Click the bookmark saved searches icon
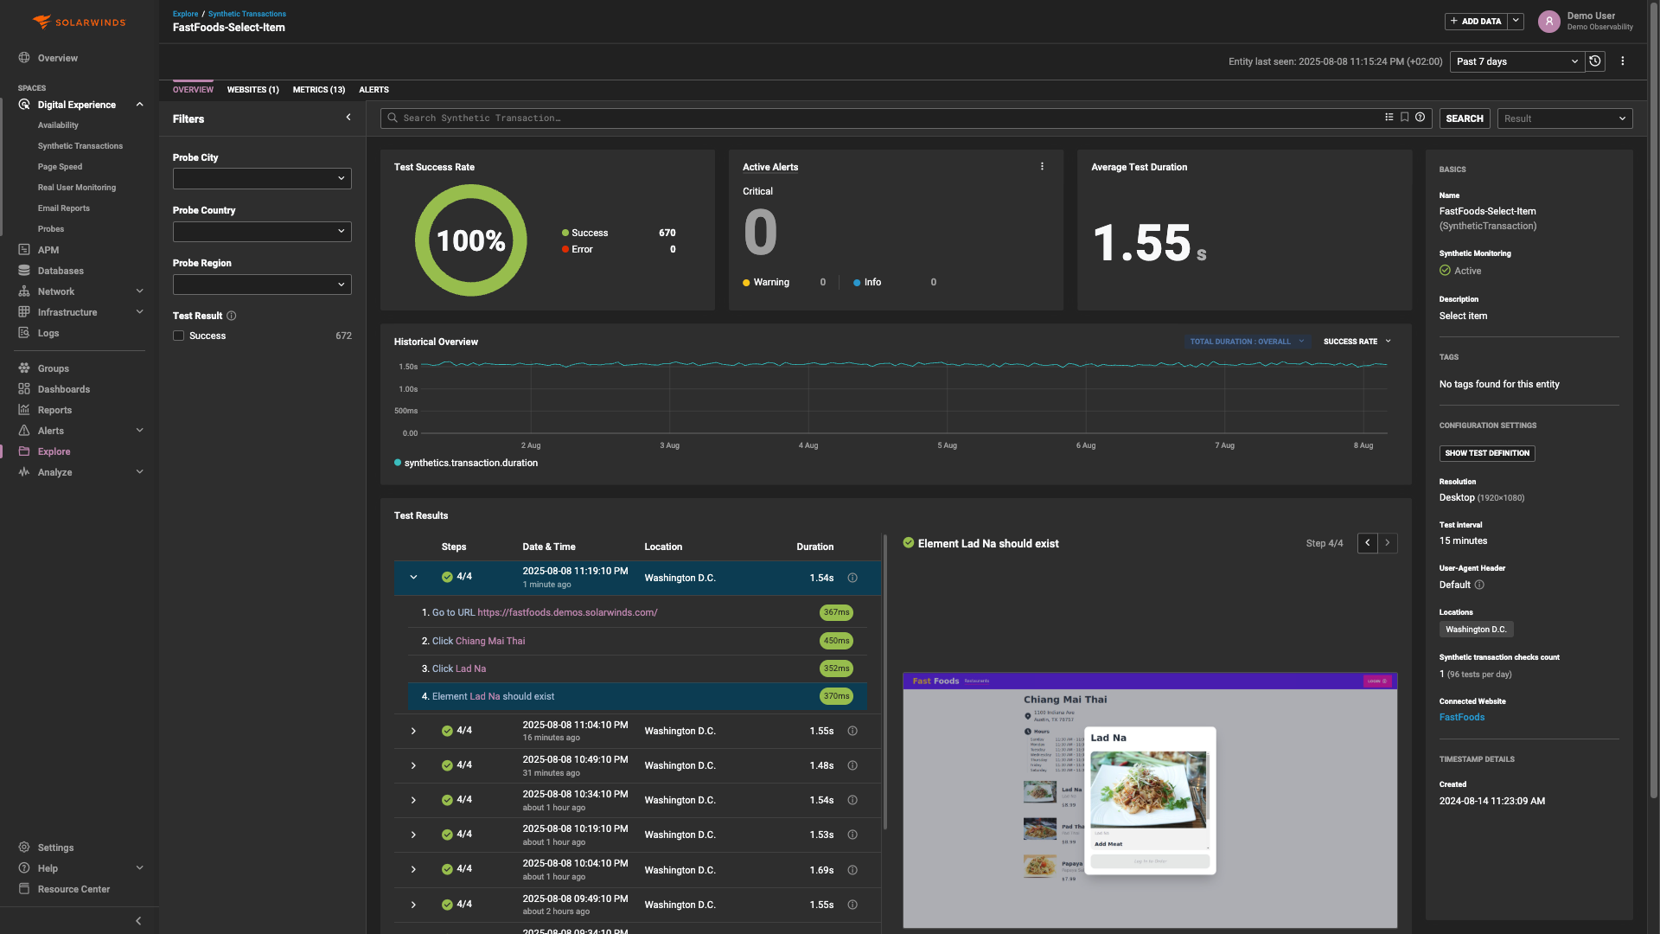 point(1405,118)
